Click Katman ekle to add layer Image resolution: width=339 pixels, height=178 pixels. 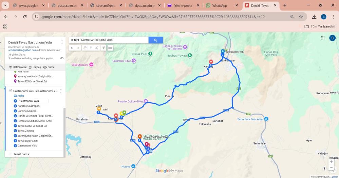(18, 67)
